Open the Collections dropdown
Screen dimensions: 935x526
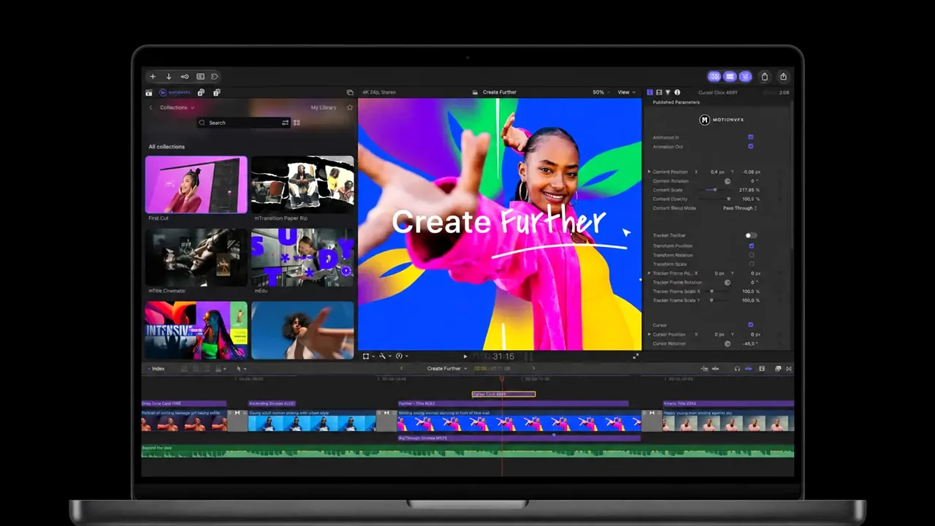click(x=178, y=107)
